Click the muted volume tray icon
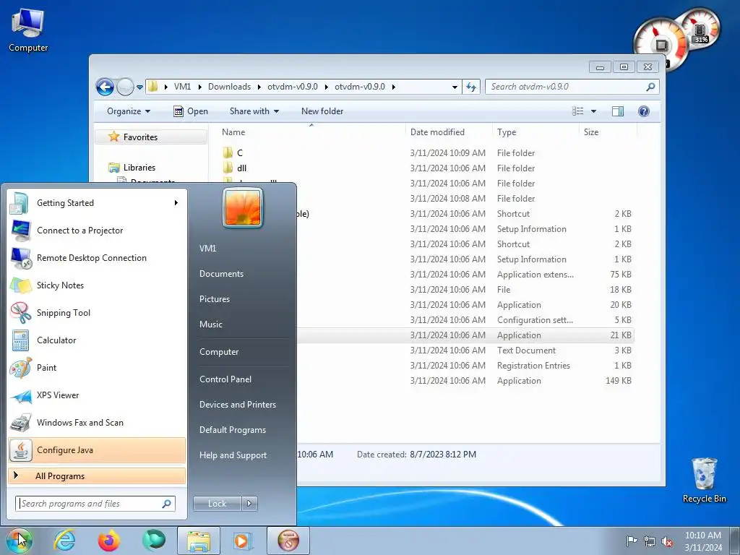Screen dimensions: 740x555 click(667, 541)
